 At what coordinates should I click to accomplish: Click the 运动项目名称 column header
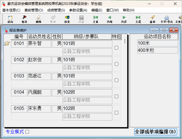click(158, 37)
